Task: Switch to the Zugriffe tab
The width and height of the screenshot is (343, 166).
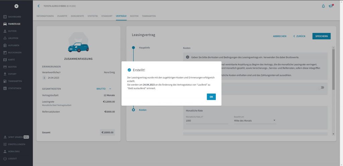Action: coord(62,16)
